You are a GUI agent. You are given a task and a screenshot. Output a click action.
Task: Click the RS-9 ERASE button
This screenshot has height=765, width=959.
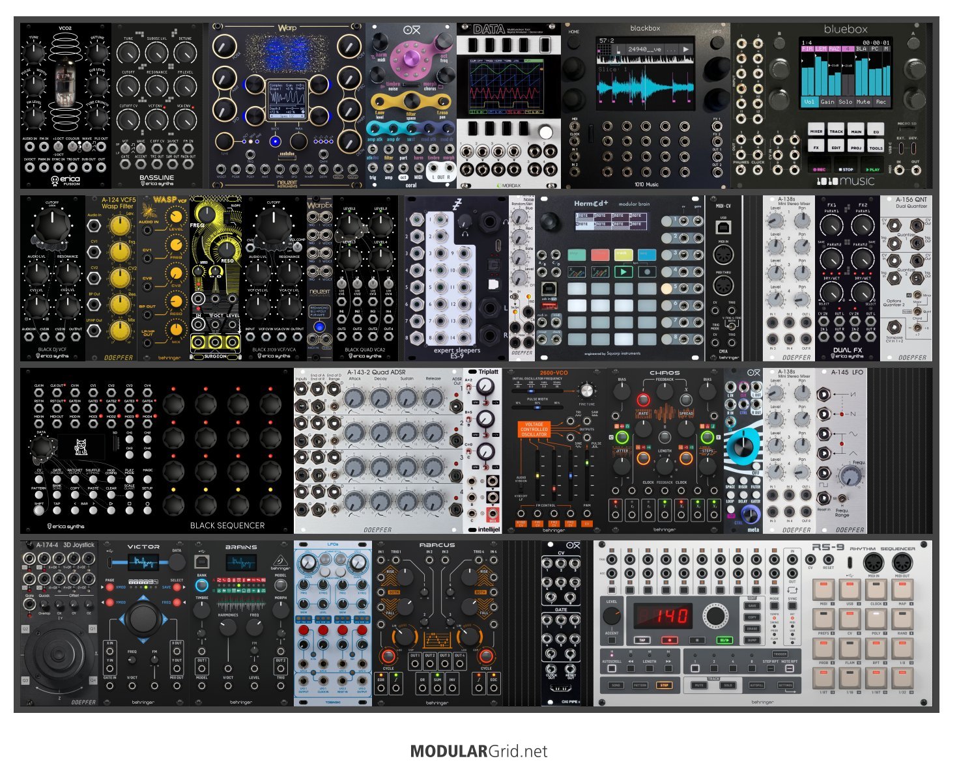pos(752,629)
